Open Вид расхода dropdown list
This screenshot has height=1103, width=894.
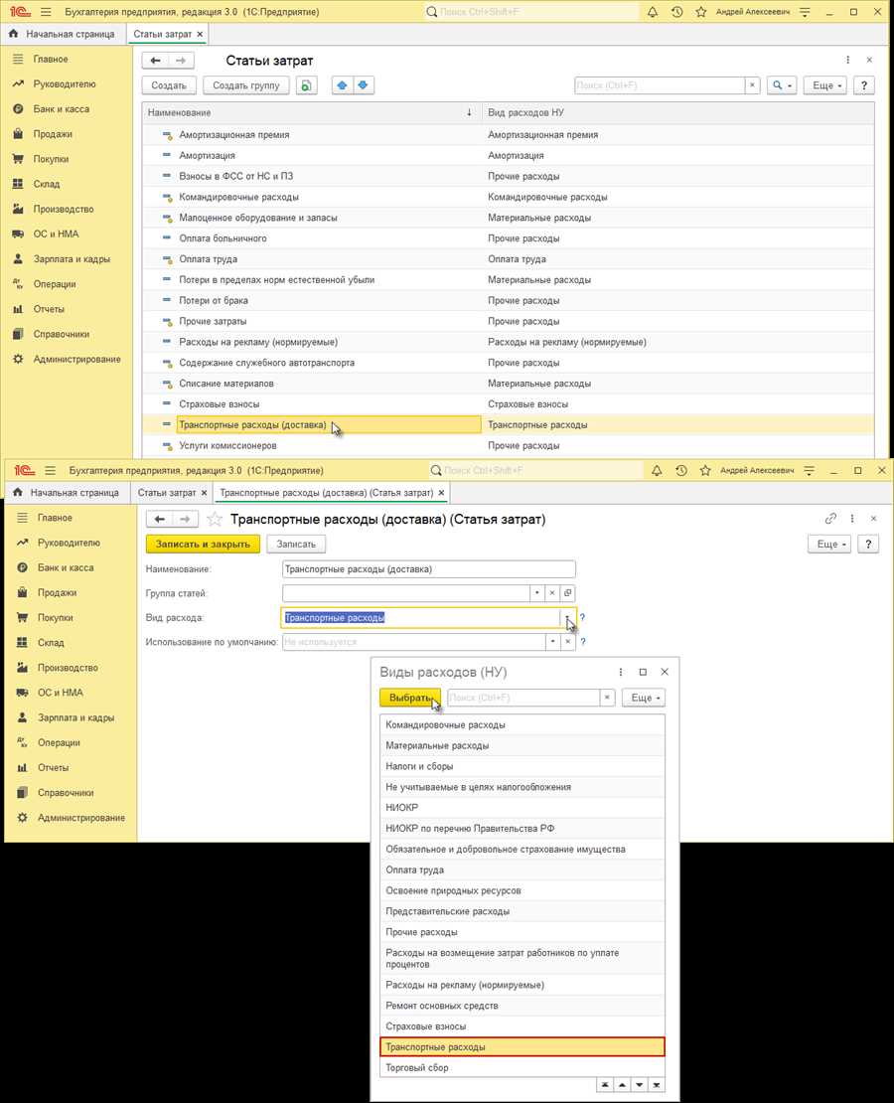[567, 618]
